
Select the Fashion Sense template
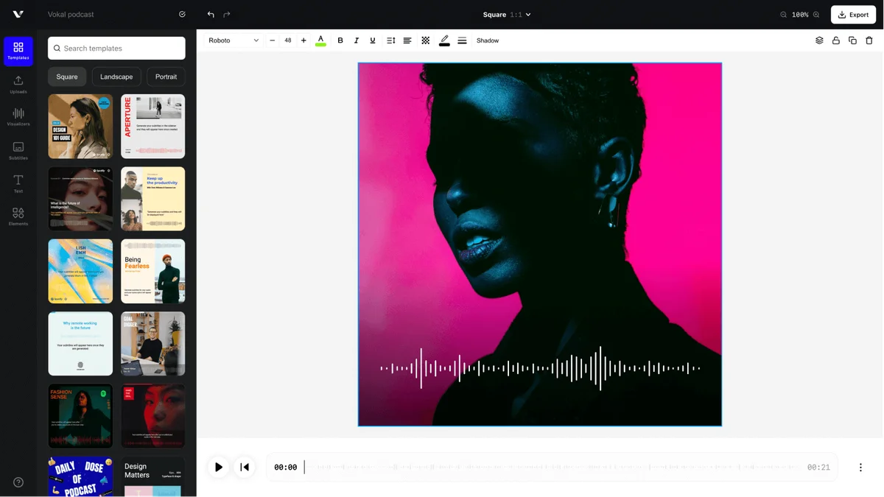80,416
